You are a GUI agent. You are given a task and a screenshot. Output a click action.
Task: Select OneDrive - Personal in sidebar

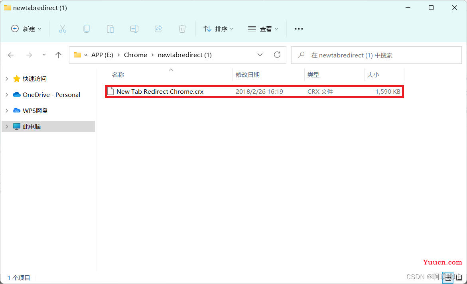click(x=51, y=95)
